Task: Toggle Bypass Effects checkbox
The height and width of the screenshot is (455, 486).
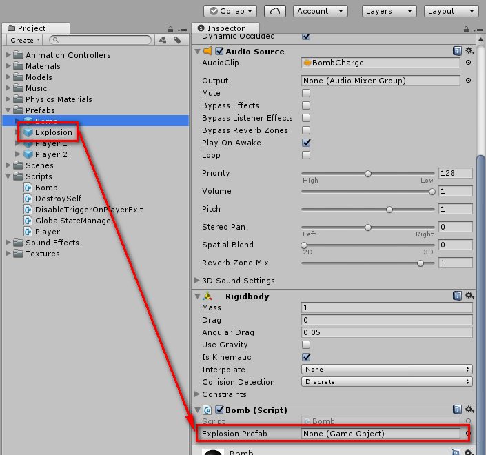Action: click(306, 105)
